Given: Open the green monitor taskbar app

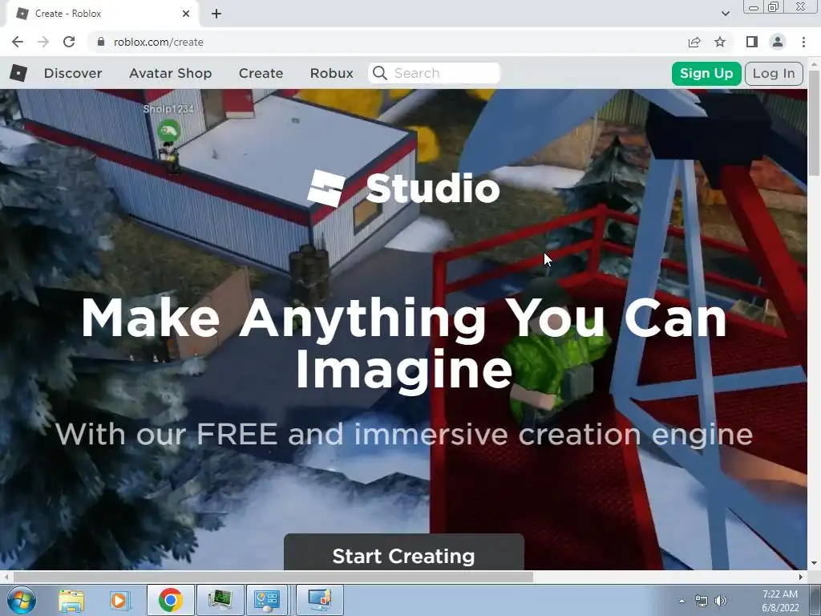Looking at the screenshot, I should pyautogui.click(x=220, y=600).
